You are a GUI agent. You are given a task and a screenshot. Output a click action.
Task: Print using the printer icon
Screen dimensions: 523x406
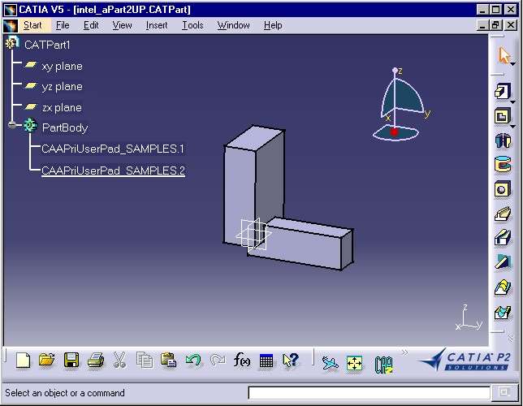[96, 361]
